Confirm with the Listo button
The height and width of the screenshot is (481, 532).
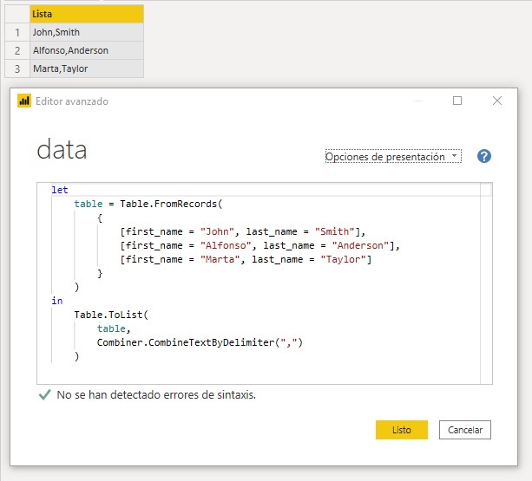click(401, 430)
